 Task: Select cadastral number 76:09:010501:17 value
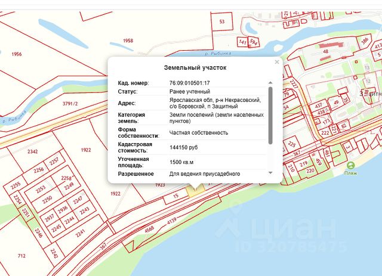click(x=190, y=83)
